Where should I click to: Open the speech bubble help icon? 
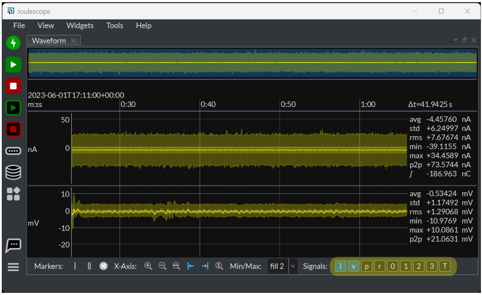point(13,246)
